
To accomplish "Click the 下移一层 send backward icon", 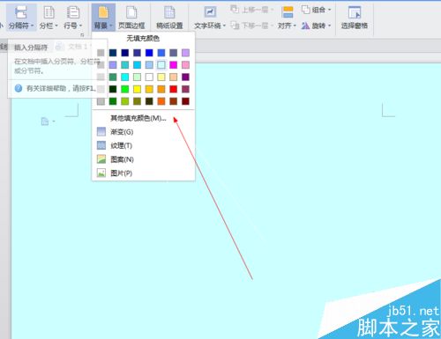I will coord(235,26).
